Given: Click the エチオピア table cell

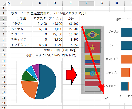Looking at the screenshot, I should (x=21, y=40).
